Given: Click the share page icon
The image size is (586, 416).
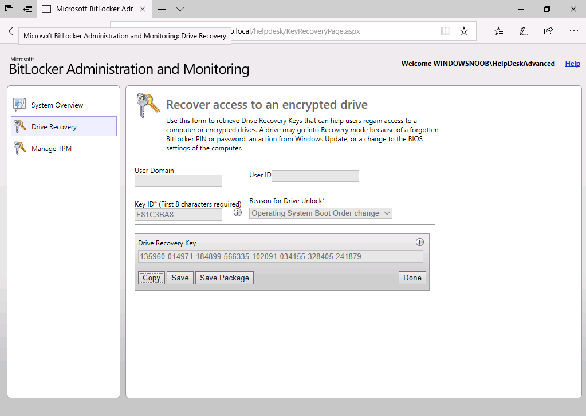Looking at the screenshot, I should point(548,31).
